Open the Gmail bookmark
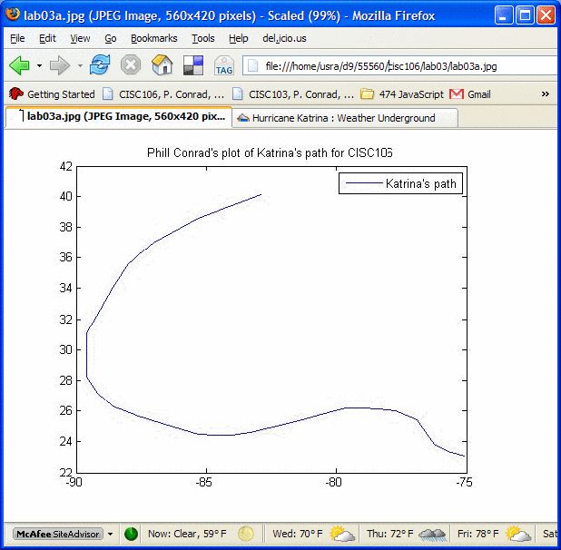This screenshot has width=561, height=550. point(470,94)
